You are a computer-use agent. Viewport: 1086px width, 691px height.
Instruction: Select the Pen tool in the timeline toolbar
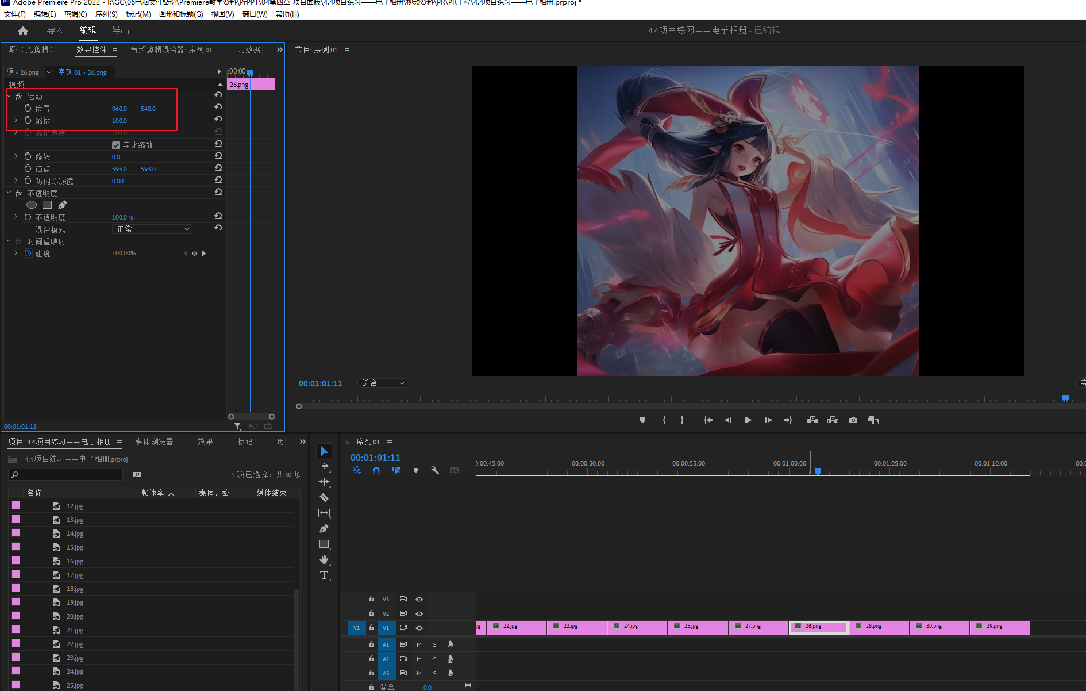[324, 528]
